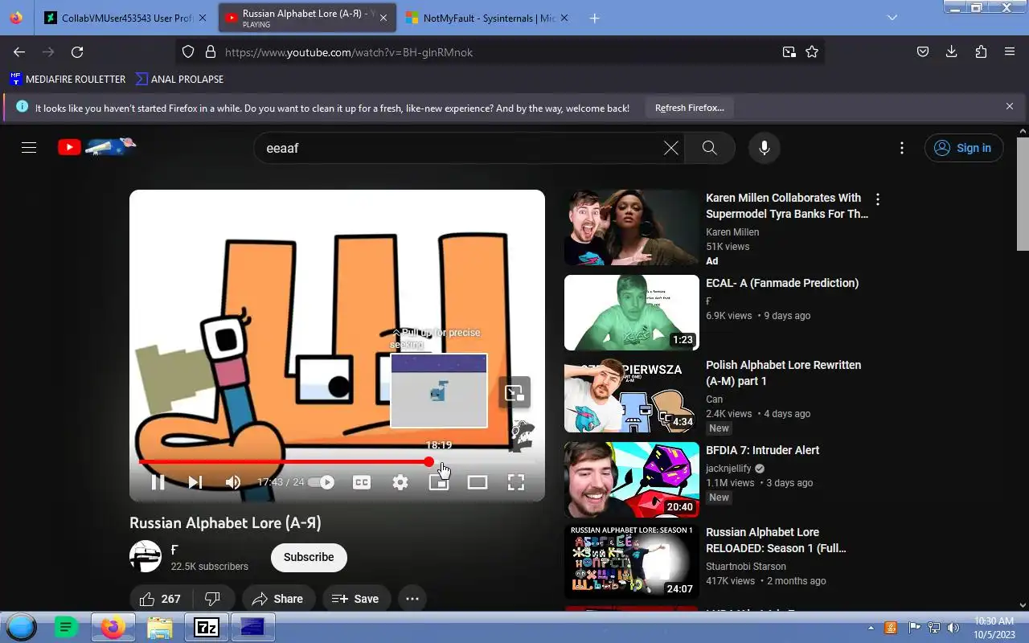
Task: Click the red progress bar scrubber
Action: point(429,462)
